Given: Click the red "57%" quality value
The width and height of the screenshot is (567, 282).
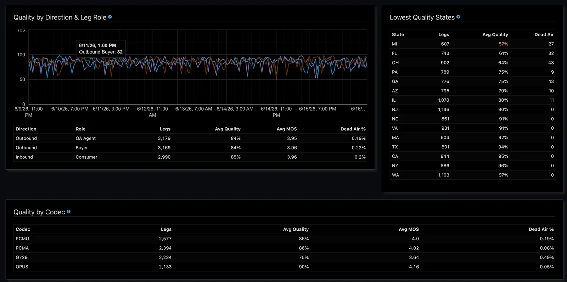Looking at the screenshot, I should pos(503,44).
